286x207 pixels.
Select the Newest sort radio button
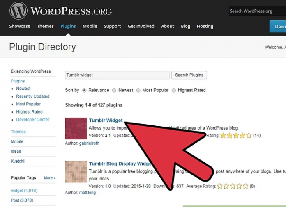click(x=115, y=90)
